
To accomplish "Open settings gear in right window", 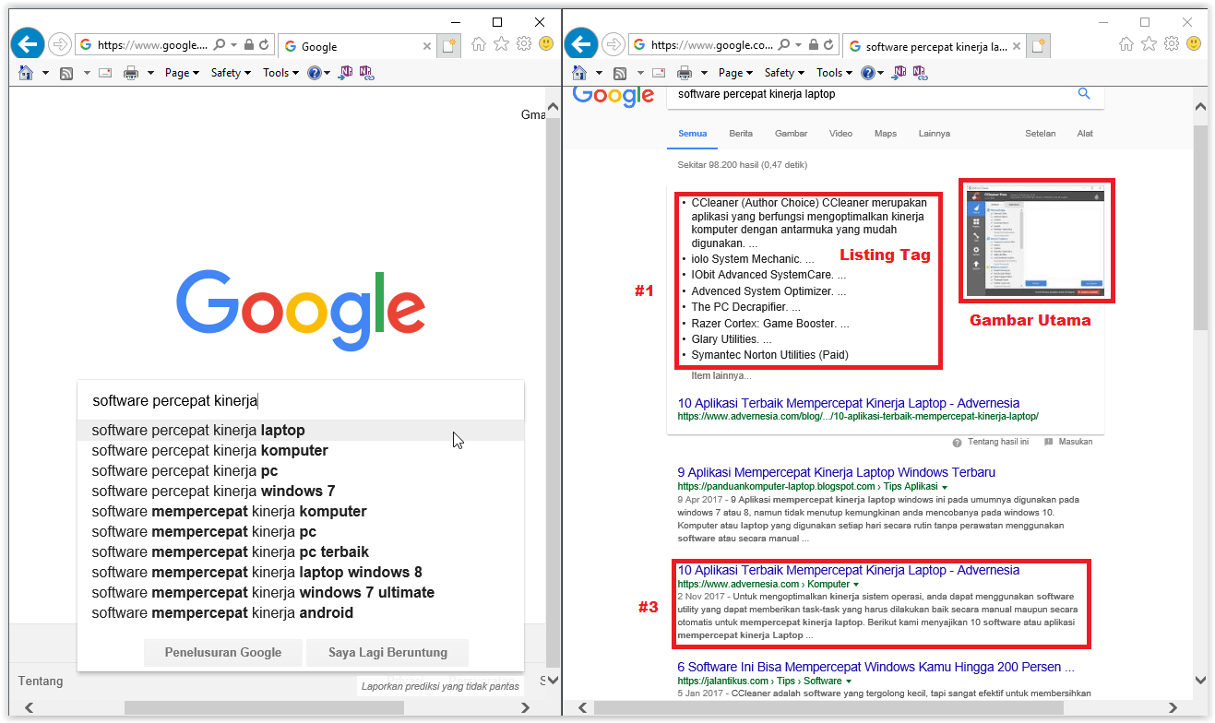I will (1172, 43).
